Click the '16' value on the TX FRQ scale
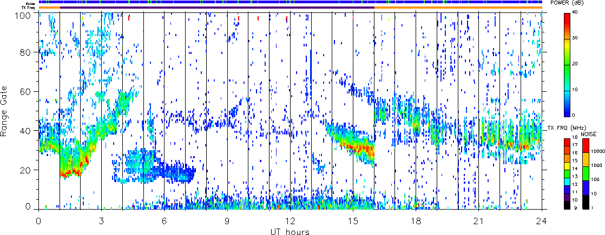Viewport: 605px width, 235px height. point(575,153)
